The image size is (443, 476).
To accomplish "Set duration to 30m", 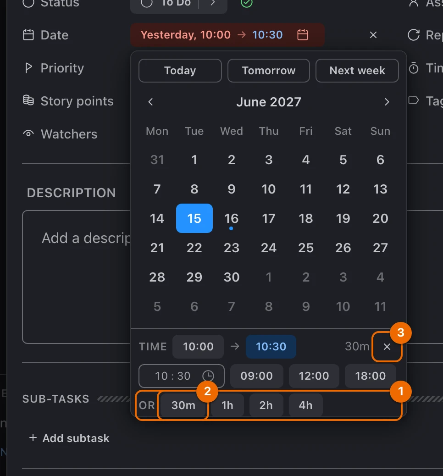I will coord(183,405).
